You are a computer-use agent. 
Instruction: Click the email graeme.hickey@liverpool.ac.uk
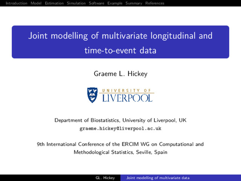[120, 129]
